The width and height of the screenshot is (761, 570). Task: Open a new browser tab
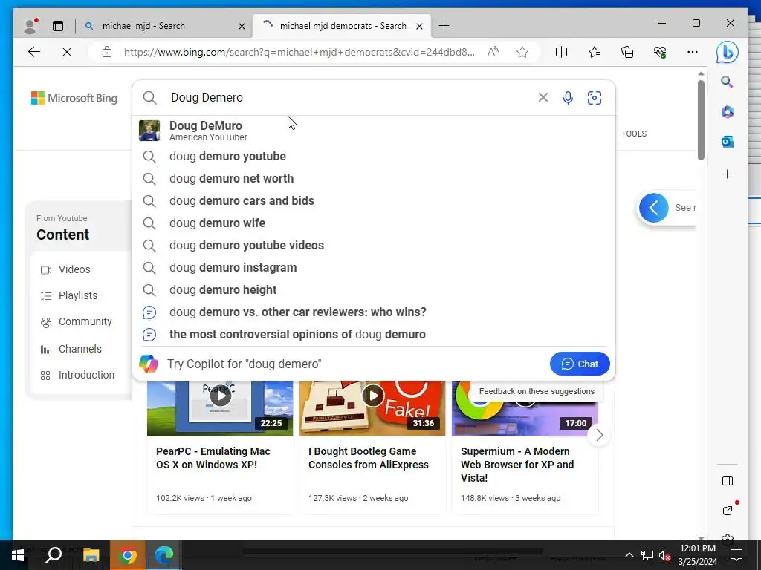(444, 26)
